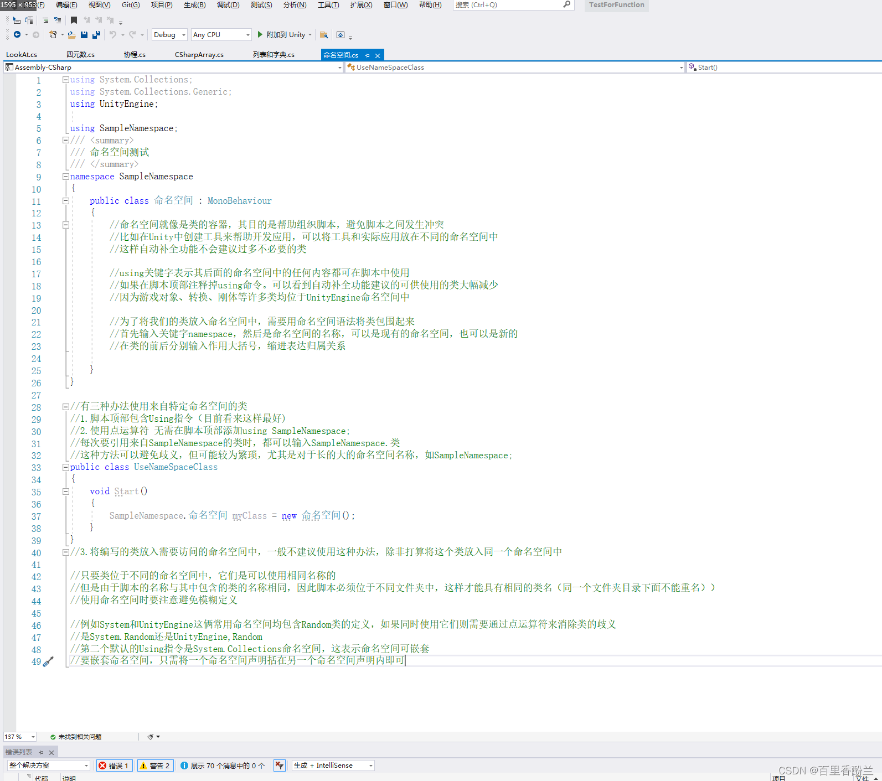Image resolution: width=882 pixels, height=781 pixels.
Task: Close the 错误列表 panel
Action: [x=51, y=752]
